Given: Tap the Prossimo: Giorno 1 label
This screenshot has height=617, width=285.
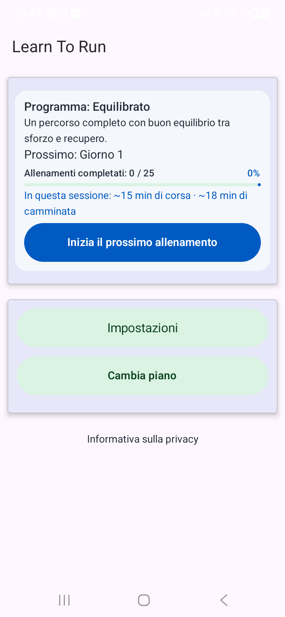Looking at the screenshot, I should [74, 155].
